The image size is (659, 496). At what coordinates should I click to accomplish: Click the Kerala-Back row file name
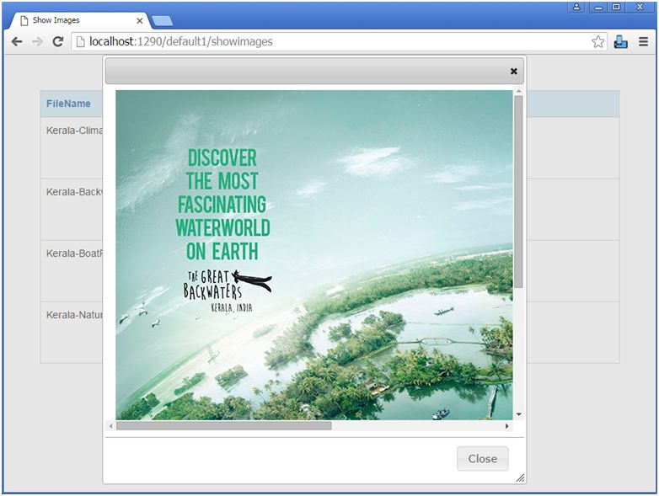[x=74, y=192]
